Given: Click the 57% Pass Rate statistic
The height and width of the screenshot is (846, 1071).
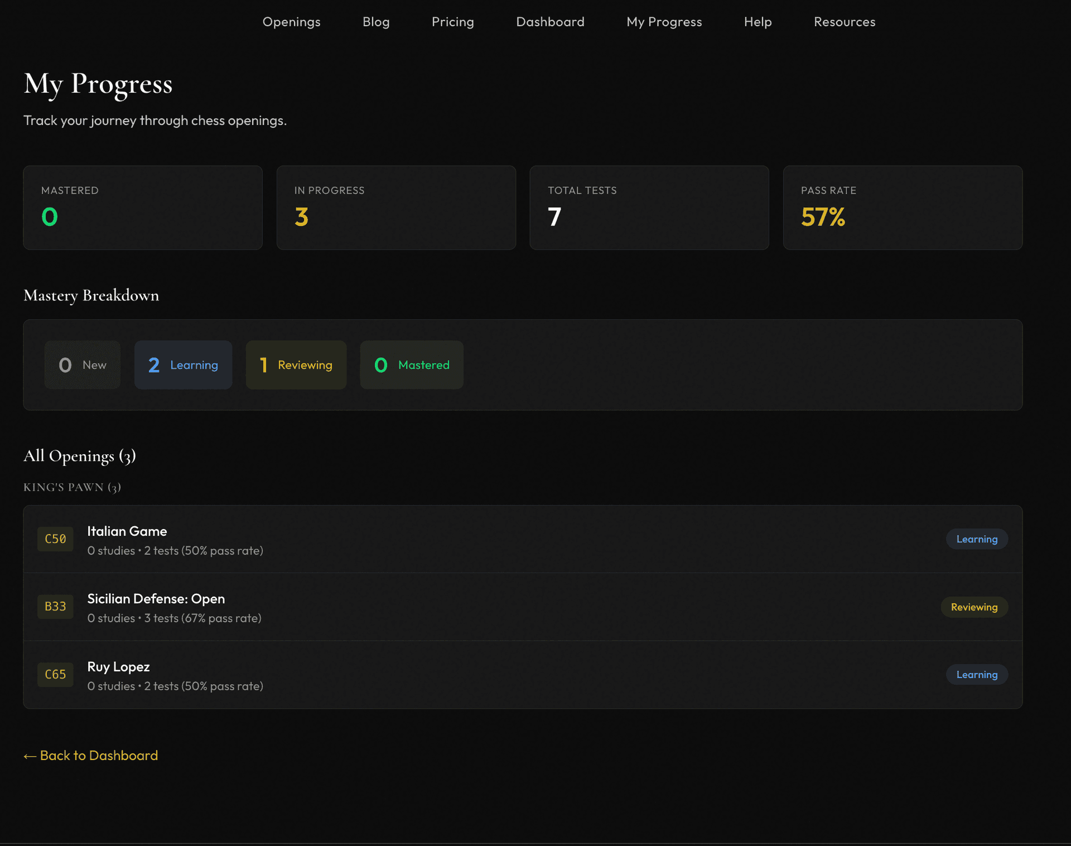Looking at the screenshot, I should 823,218.
